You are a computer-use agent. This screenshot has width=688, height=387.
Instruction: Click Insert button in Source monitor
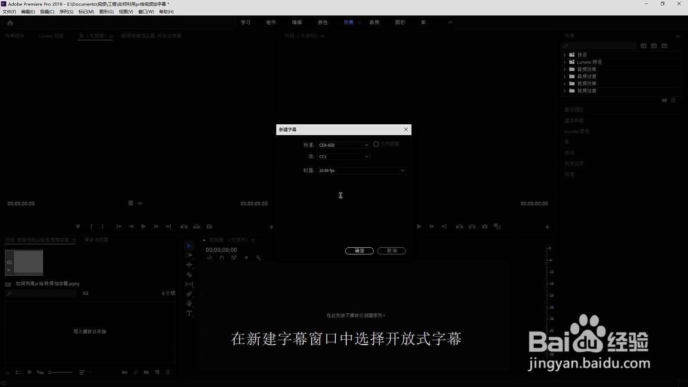[184, 227]
